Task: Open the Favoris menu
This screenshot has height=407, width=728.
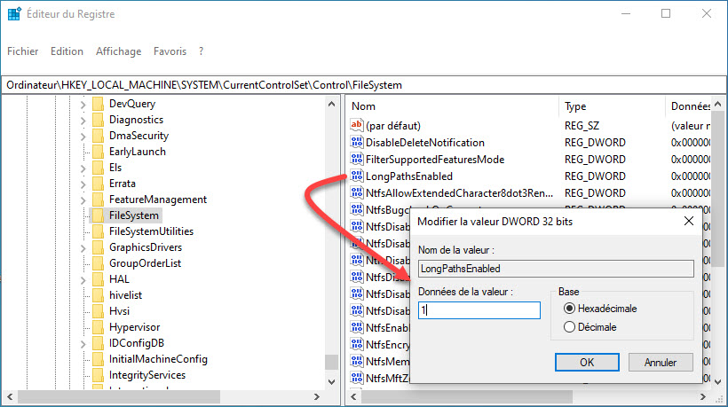Action: tap(170, 51)
